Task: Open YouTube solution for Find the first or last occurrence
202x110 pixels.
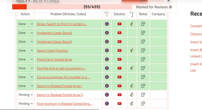Action: point(119,68)
